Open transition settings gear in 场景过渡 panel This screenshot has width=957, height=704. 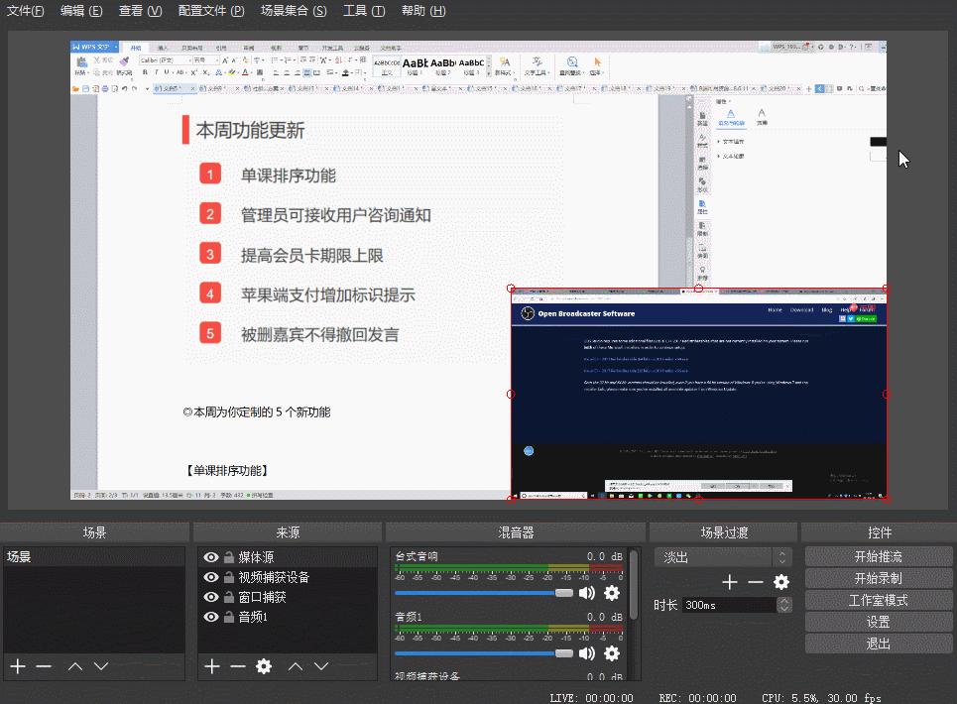point(780,582)
